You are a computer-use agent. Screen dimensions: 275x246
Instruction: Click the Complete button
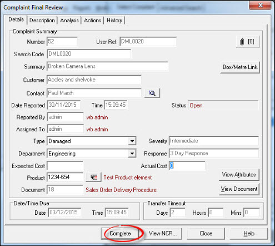click(x=120, y=233)
